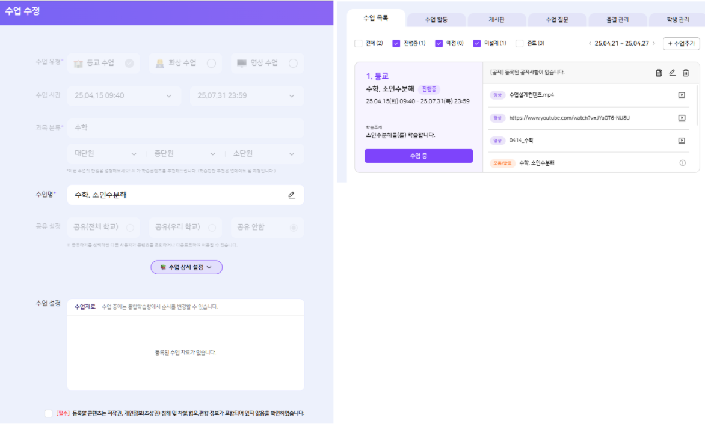Click the info icon on 수학. 소인수분해 row
Viewport: 705px width, 427px height.
tap(682, 163)
